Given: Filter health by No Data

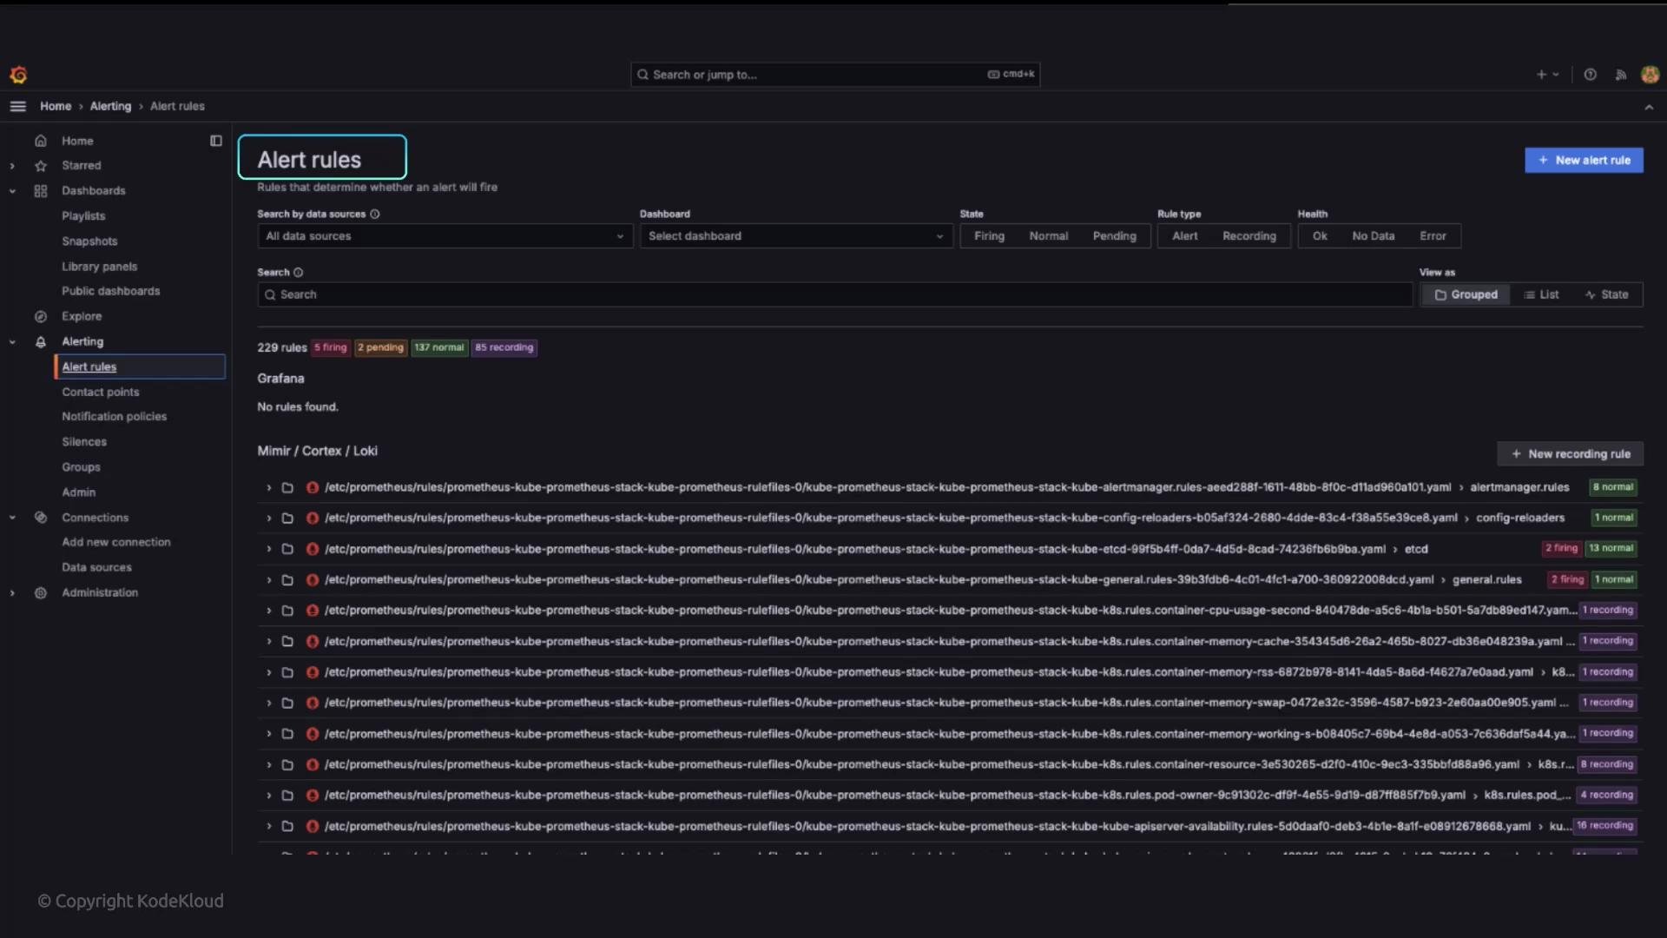Looking at the screenshot, I should (1373, 236).
